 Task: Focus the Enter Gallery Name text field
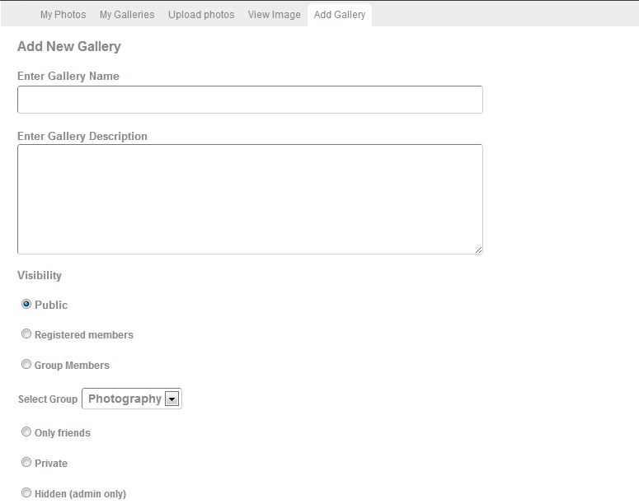250,100
